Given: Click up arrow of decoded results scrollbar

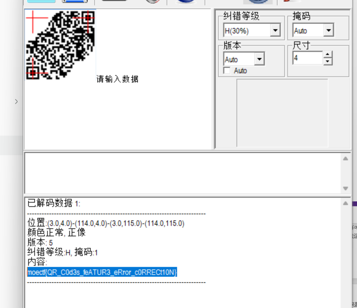Looking at the screenshot, I should pyautogui.click(x=346, y=203).
